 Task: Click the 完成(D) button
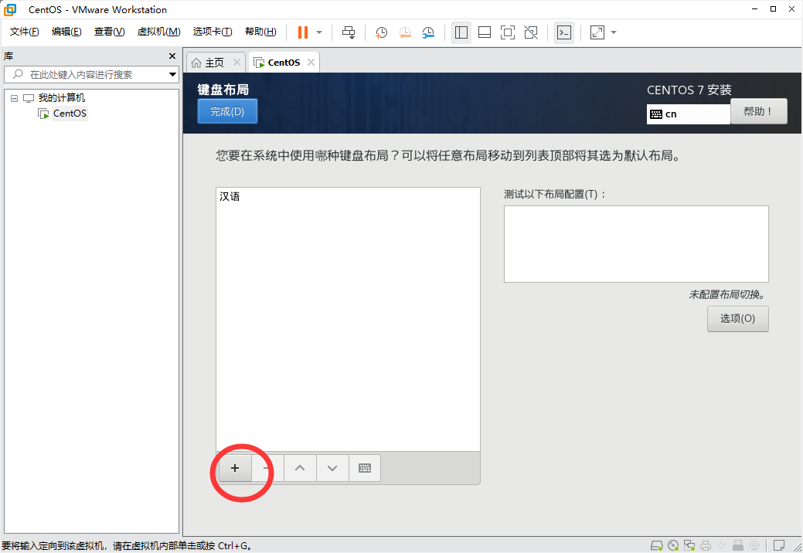coord(227,111)
